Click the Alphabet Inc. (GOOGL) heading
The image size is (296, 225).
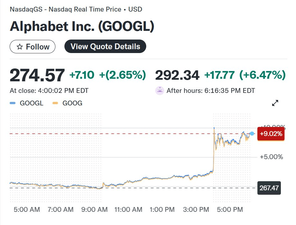coord(82,26)
